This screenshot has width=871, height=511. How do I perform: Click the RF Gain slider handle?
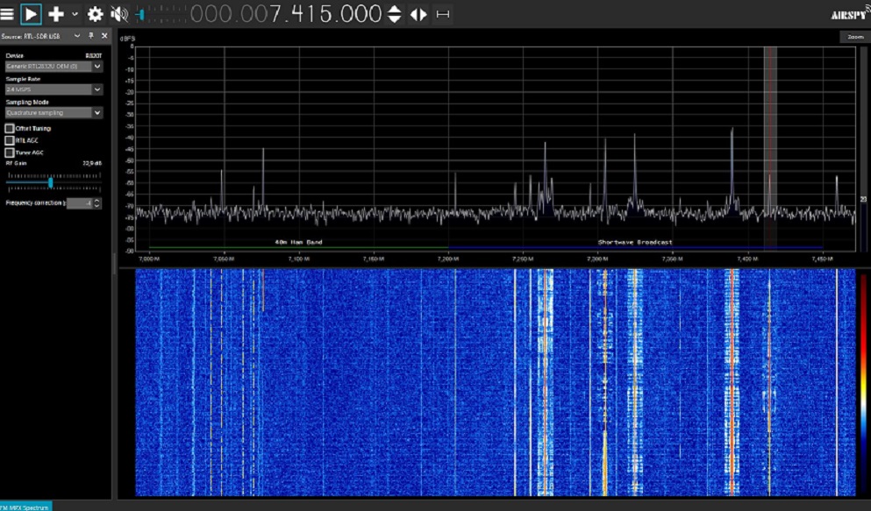(x=51, y=181)
